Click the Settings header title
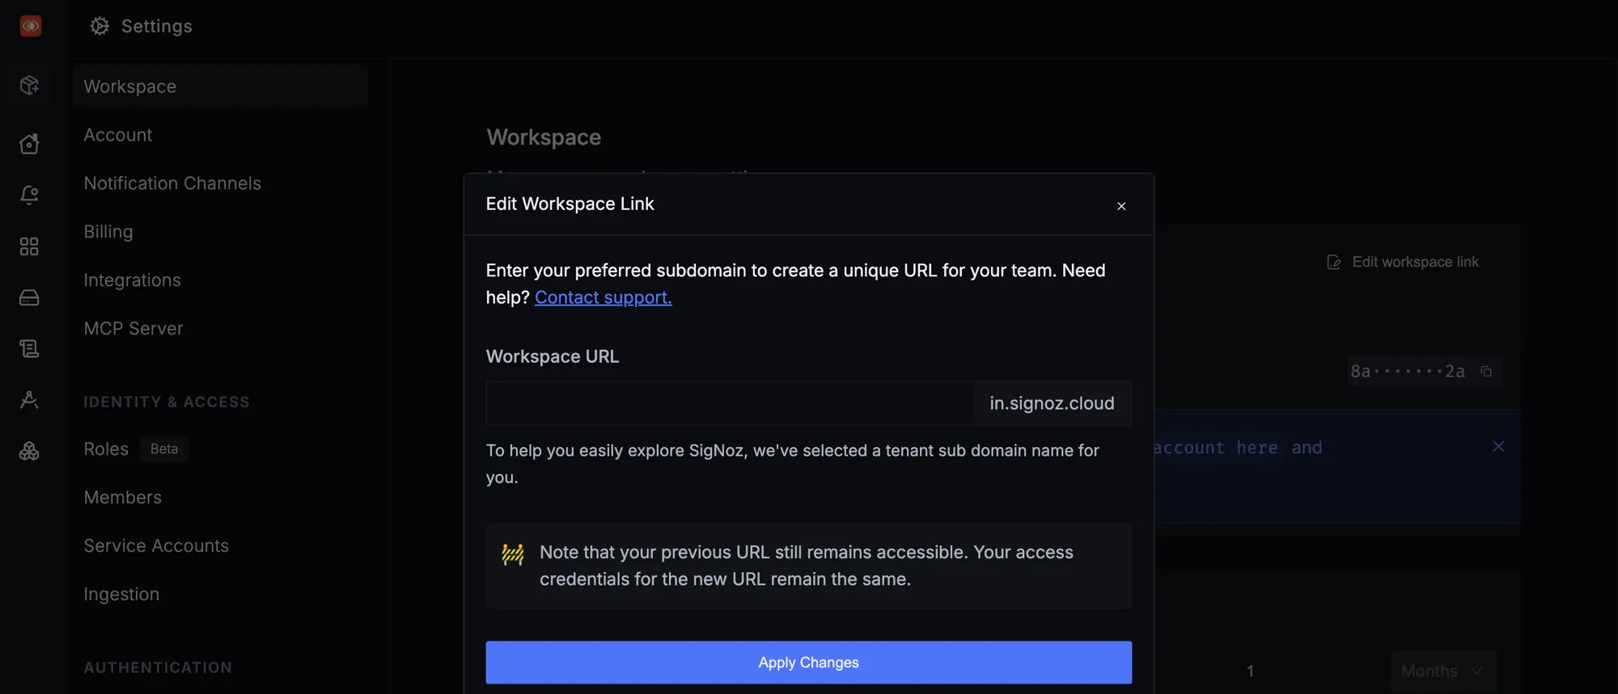The height and width of the screenshot is (694, 1618). (x=157, y=26)
